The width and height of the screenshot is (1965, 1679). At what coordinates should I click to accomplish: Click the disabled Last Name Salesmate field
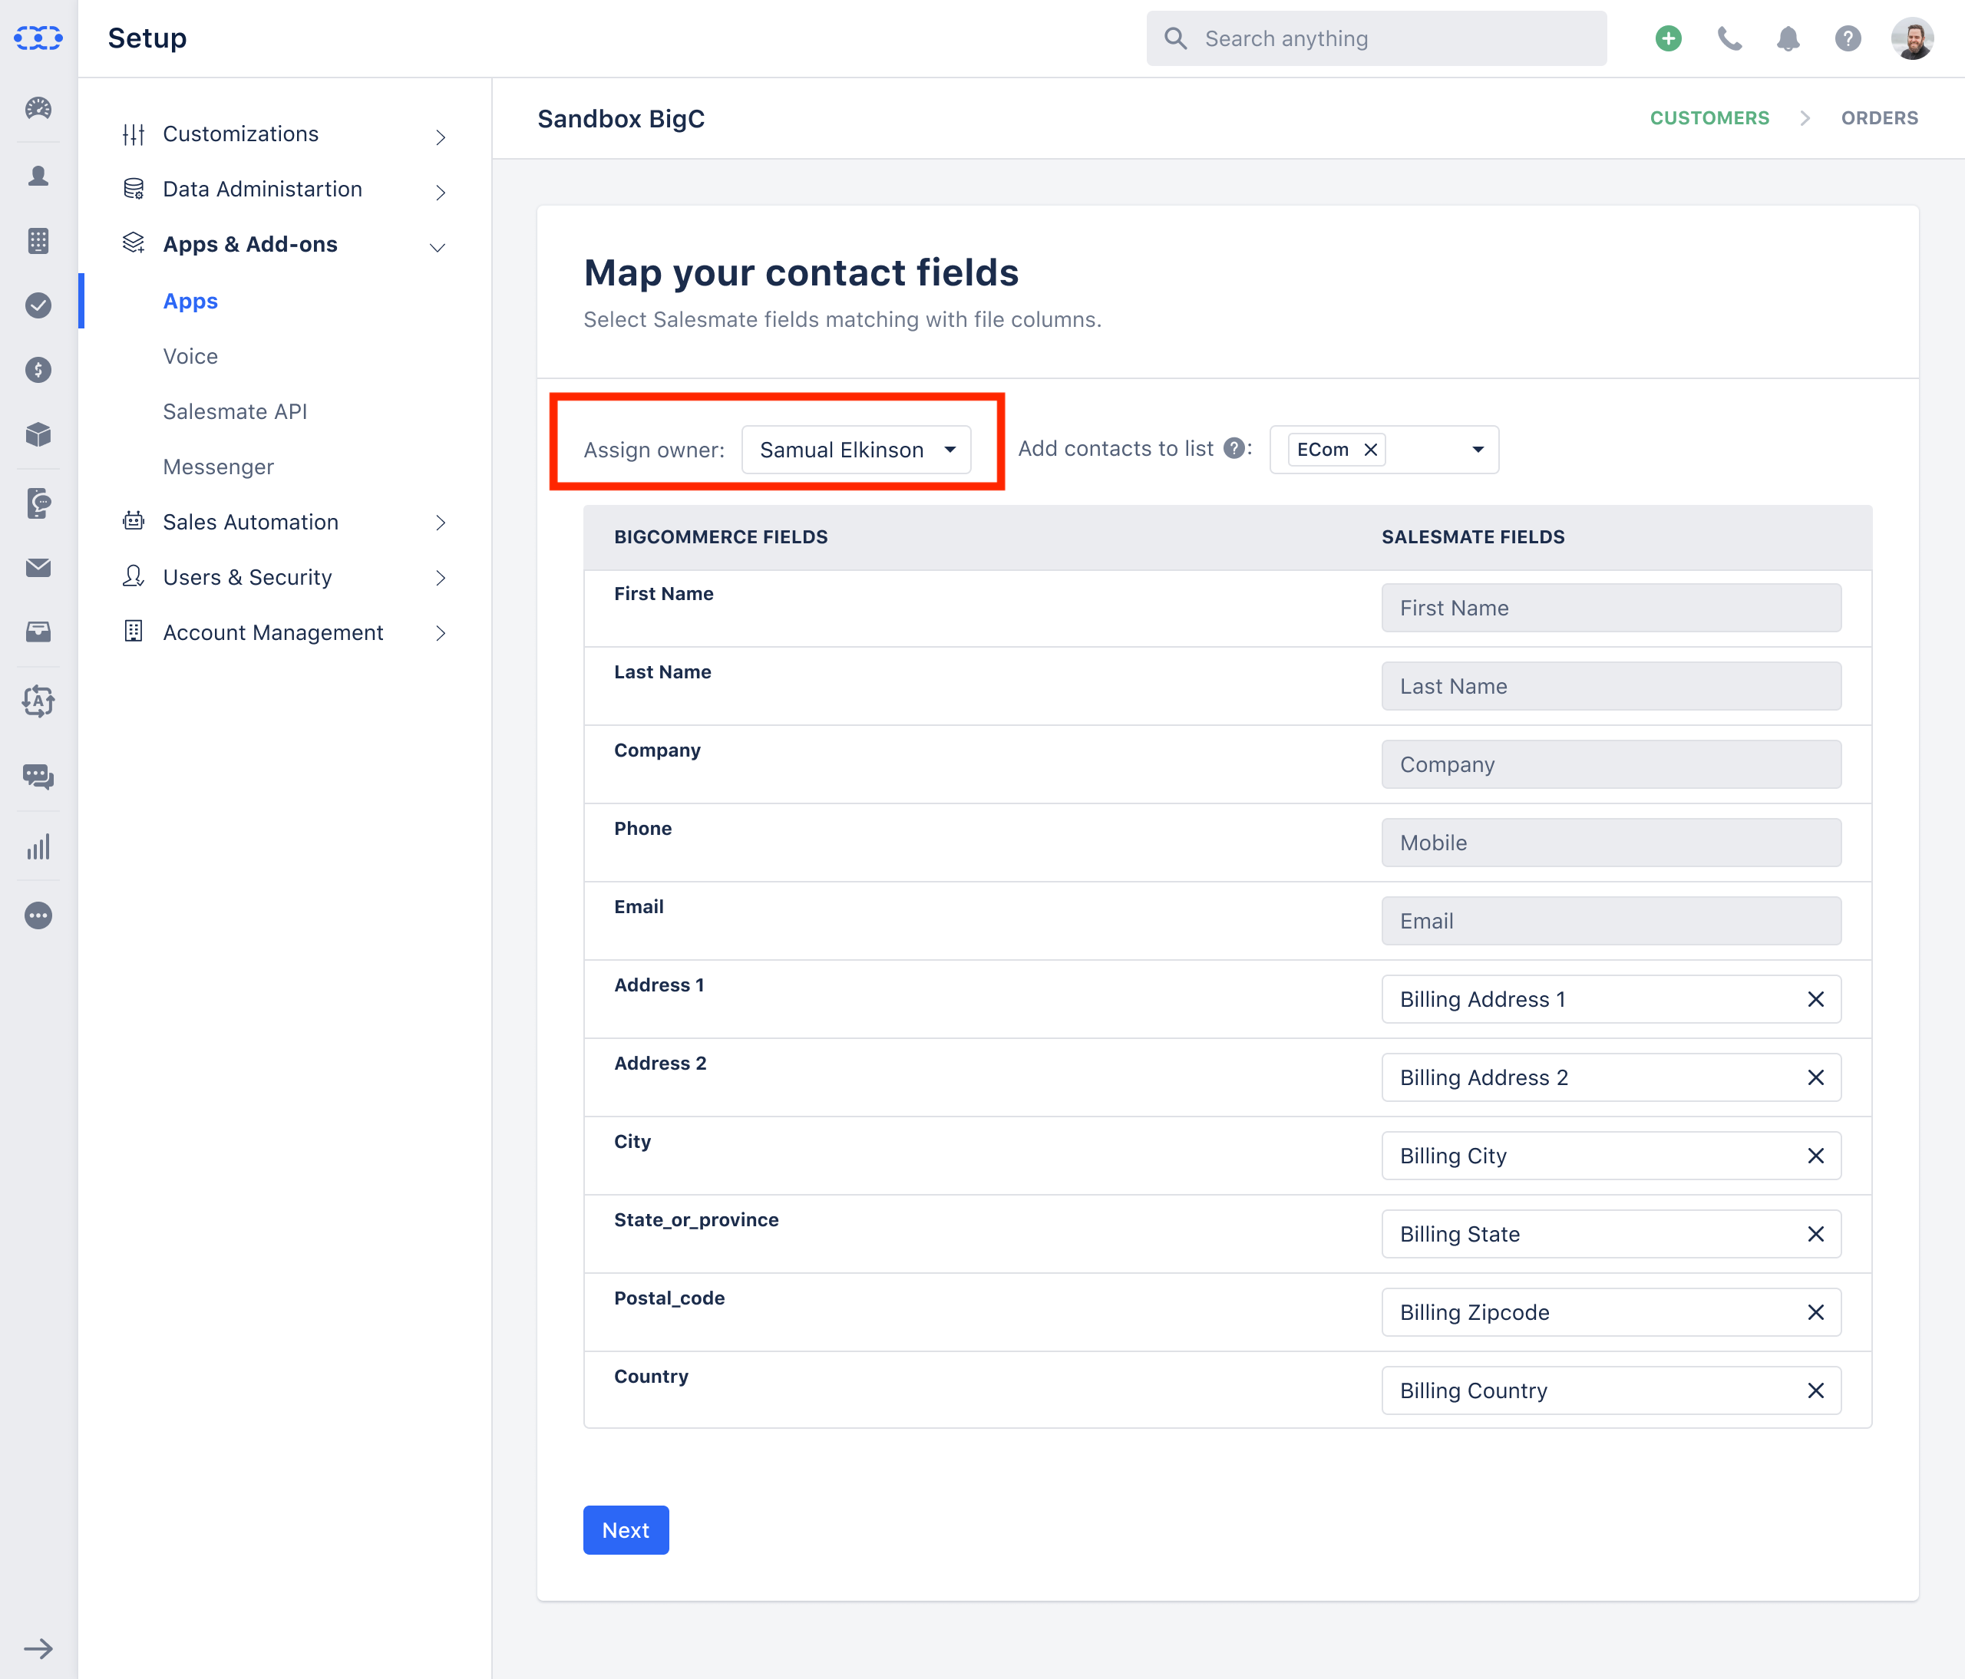click(x=1610, y=686)
